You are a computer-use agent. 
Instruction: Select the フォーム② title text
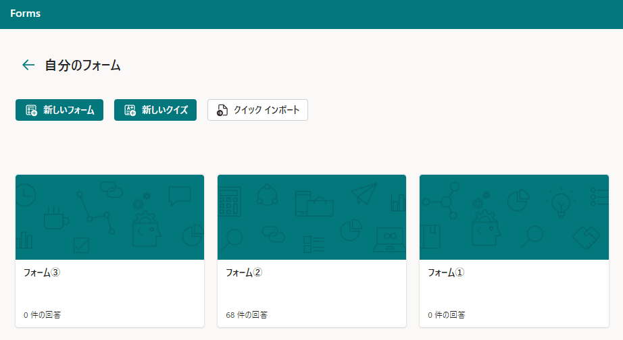coord(244,273)
